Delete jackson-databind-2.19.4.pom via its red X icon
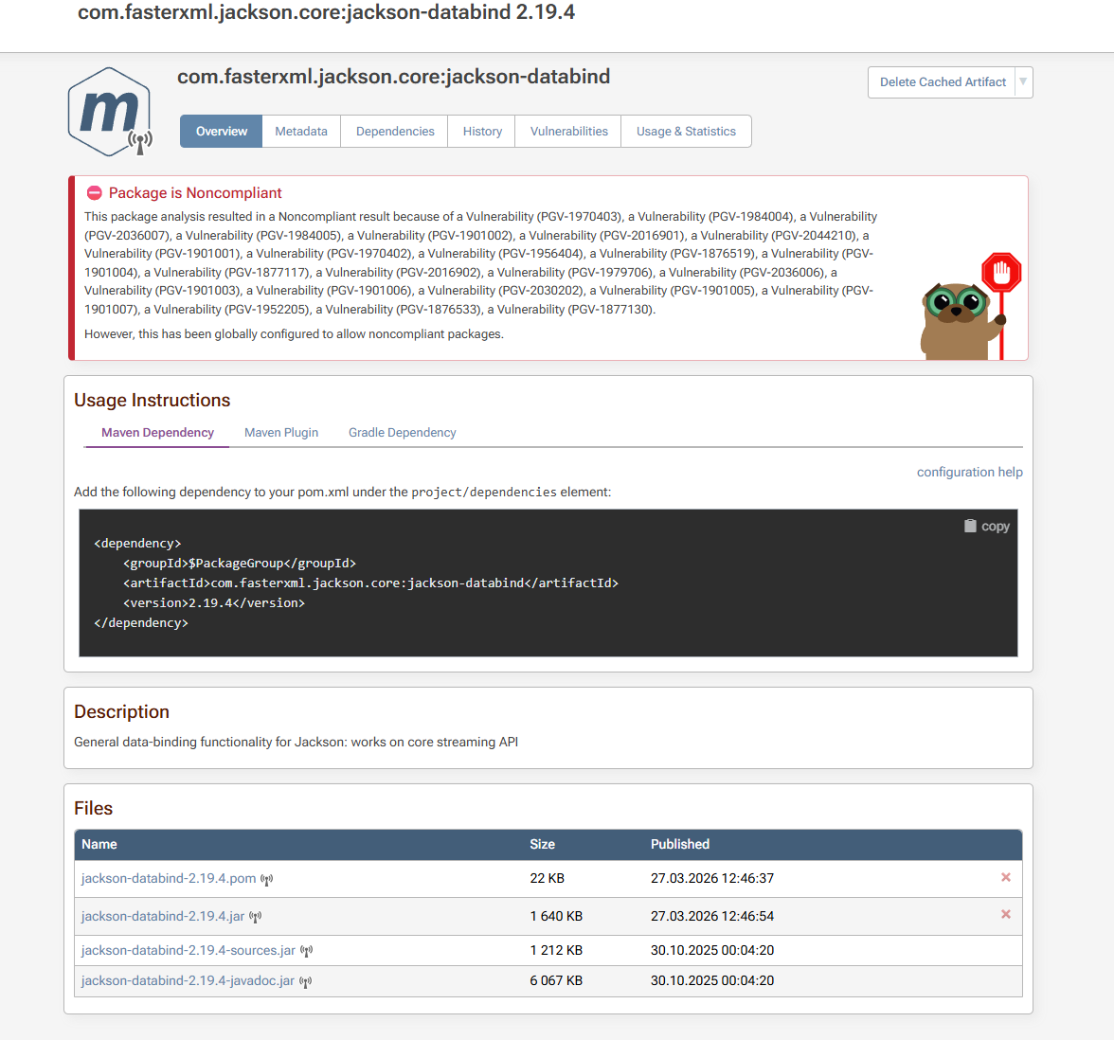1114x1040 pixels. [1006, 877]
